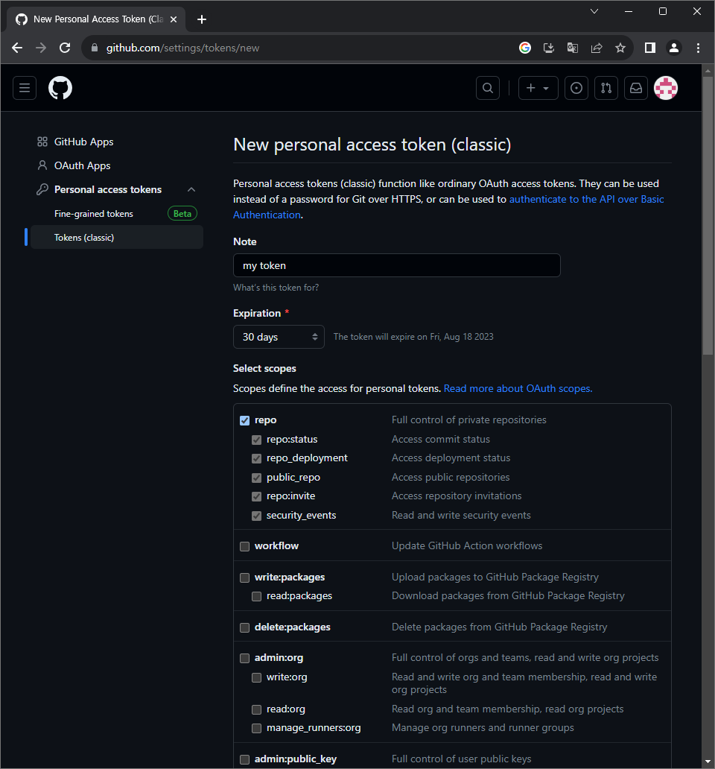Click the Google icon in address bar

pyautogui.click(x=525, y=48)
